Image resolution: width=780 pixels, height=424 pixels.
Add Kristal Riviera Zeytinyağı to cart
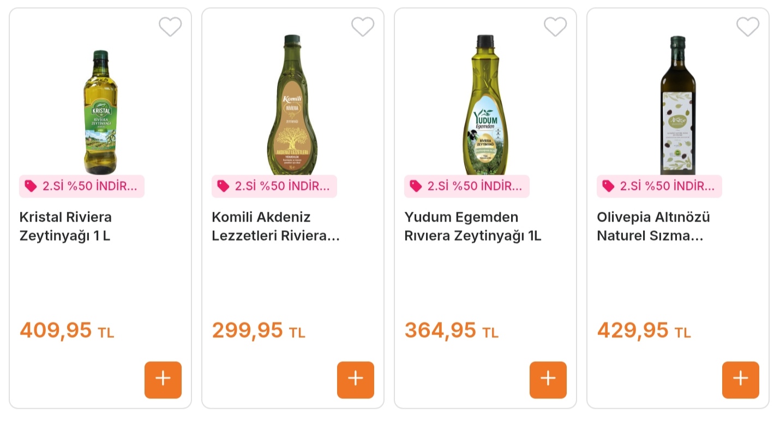[163, 380]
